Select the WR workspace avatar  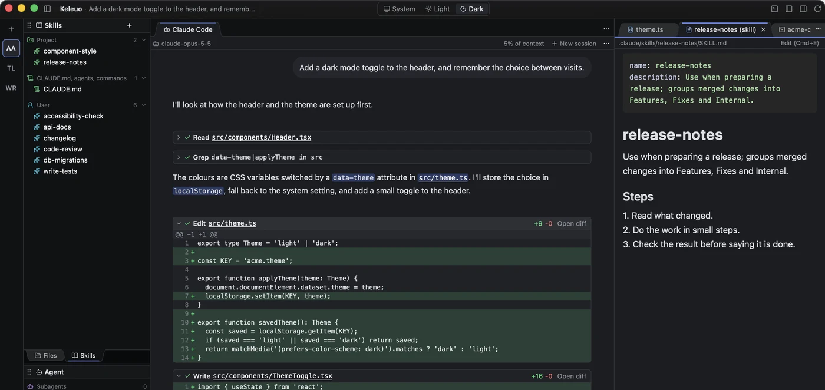pyautogui.click(x=11, y=88)
